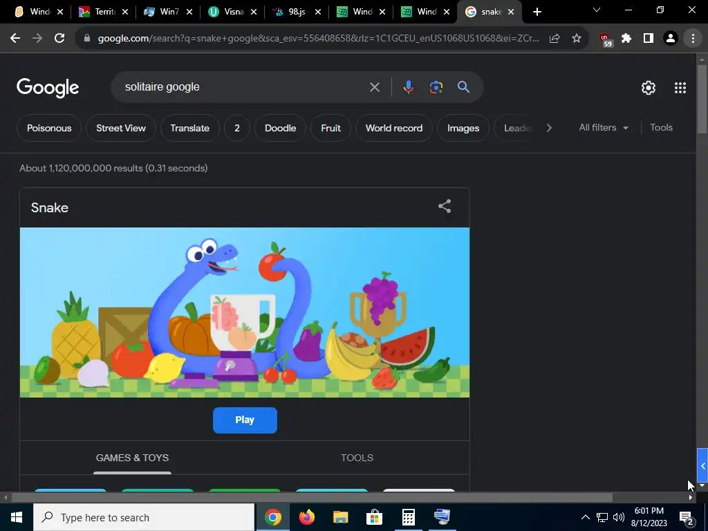The height and width of the screenshot is (531, 708).
Task: Filter results by World record
Action: (x=393, y=128)
